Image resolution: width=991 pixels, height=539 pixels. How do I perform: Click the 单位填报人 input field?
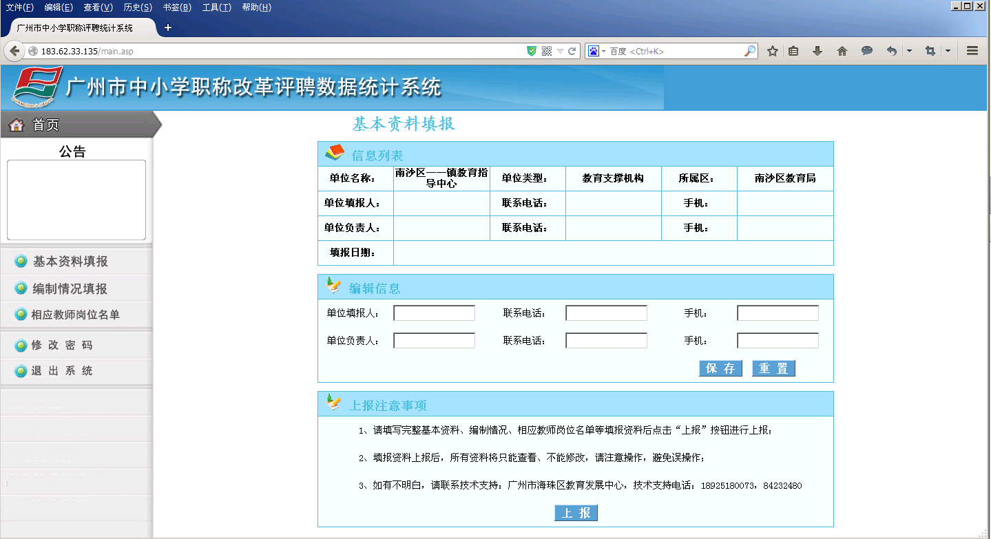(435, 313)
